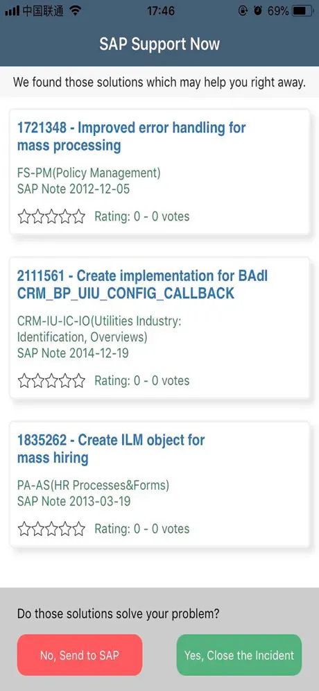Rate note 1721348 five stars
The width and height of the screenshot is (319, 691).
[78, 216]
